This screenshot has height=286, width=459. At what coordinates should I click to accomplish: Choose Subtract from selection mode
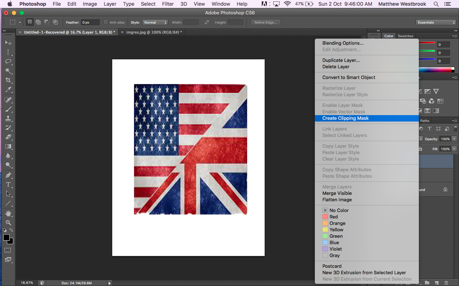coord(47,22)
